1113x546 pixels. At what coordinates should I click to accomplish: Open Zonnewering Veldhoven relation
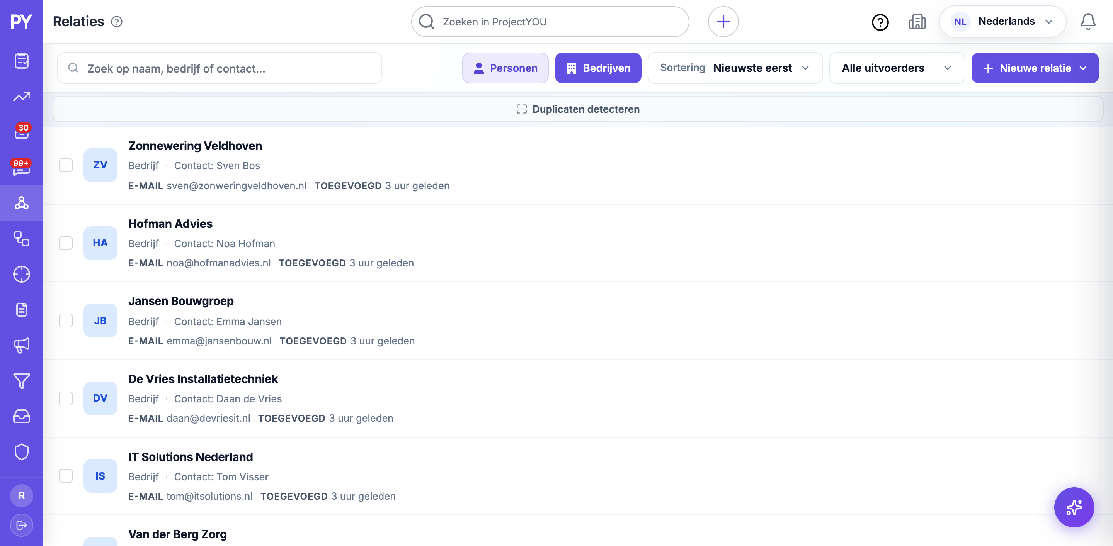pyautogui.click(x=195, y=146)
